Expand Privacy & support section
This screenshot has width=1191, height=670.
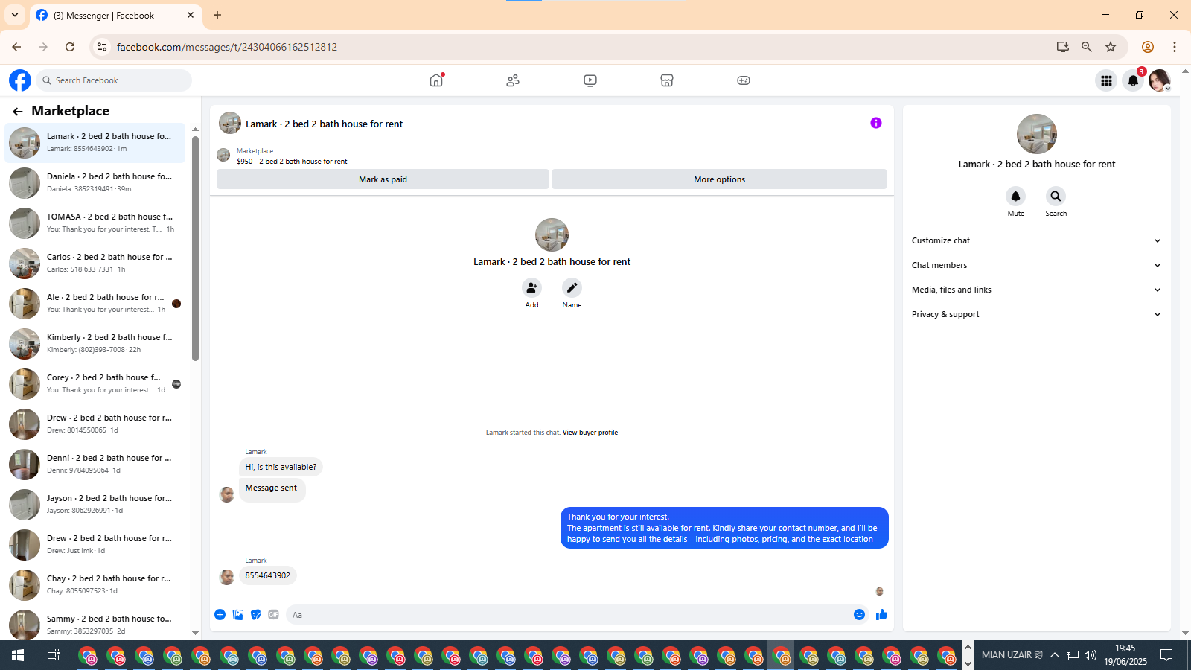click(x=1036, y=314)
